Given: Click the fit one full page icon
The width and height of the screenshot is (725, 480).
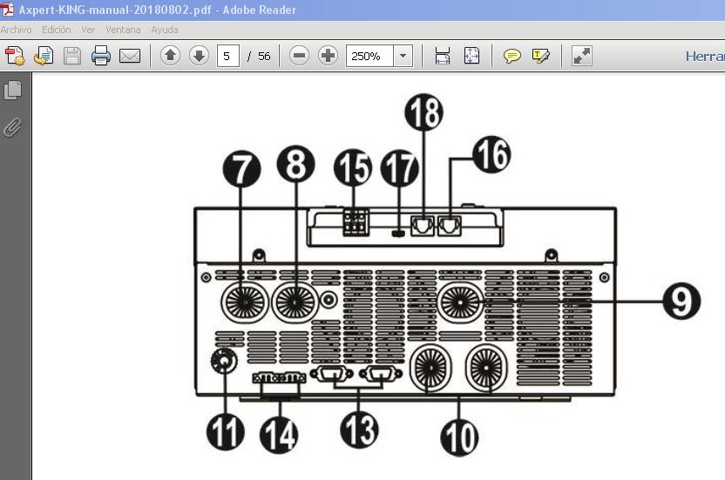Looking at the screenshot, I should [x=471, y=56].
